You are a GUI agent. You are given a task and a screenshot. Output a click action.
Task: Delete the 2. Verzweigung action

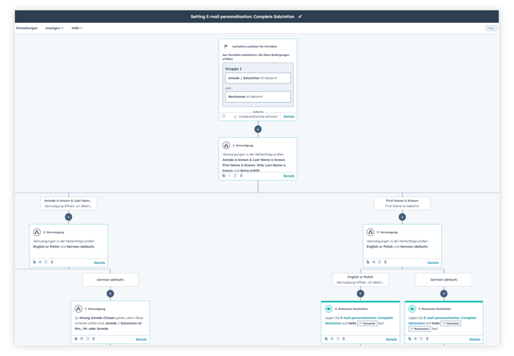(x=52, y=262)
